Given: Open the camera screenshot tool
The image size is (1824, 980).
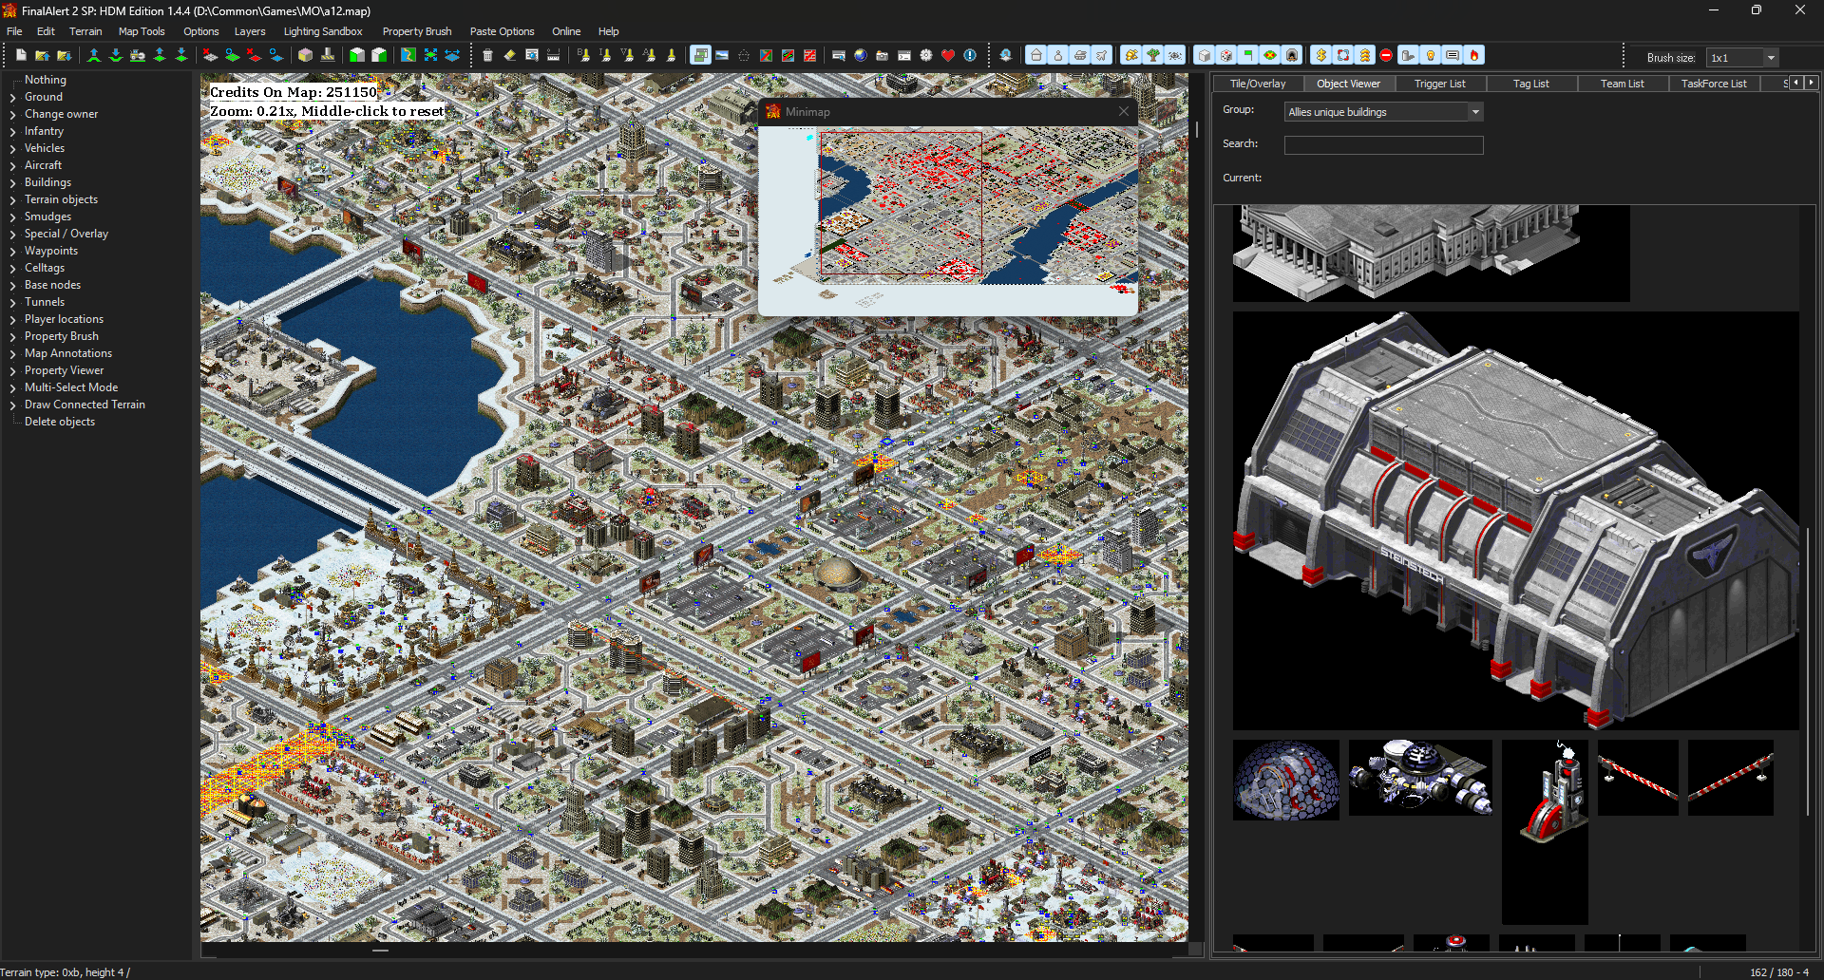Looking at the screenshot, I should [882, 56].
